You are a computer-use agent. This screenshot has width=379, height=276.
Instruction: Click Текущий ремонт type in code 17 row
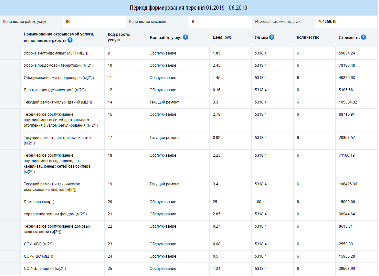164,138
